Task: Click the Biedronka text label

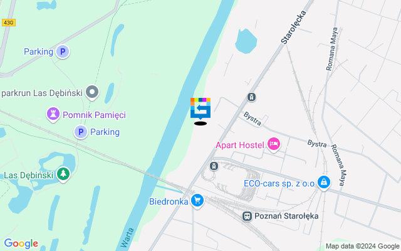Action: [169, 201]
